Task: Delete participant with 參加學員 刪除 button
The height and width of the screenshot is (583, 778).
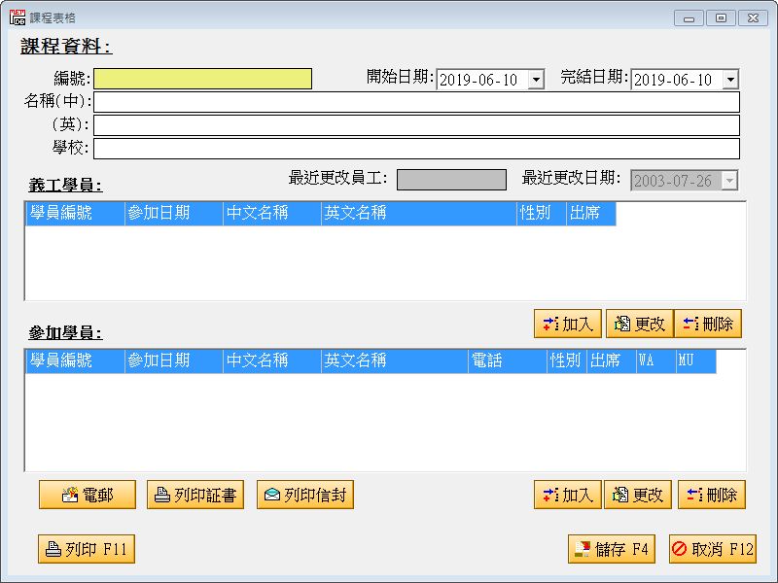Action: tap(712, 495)
